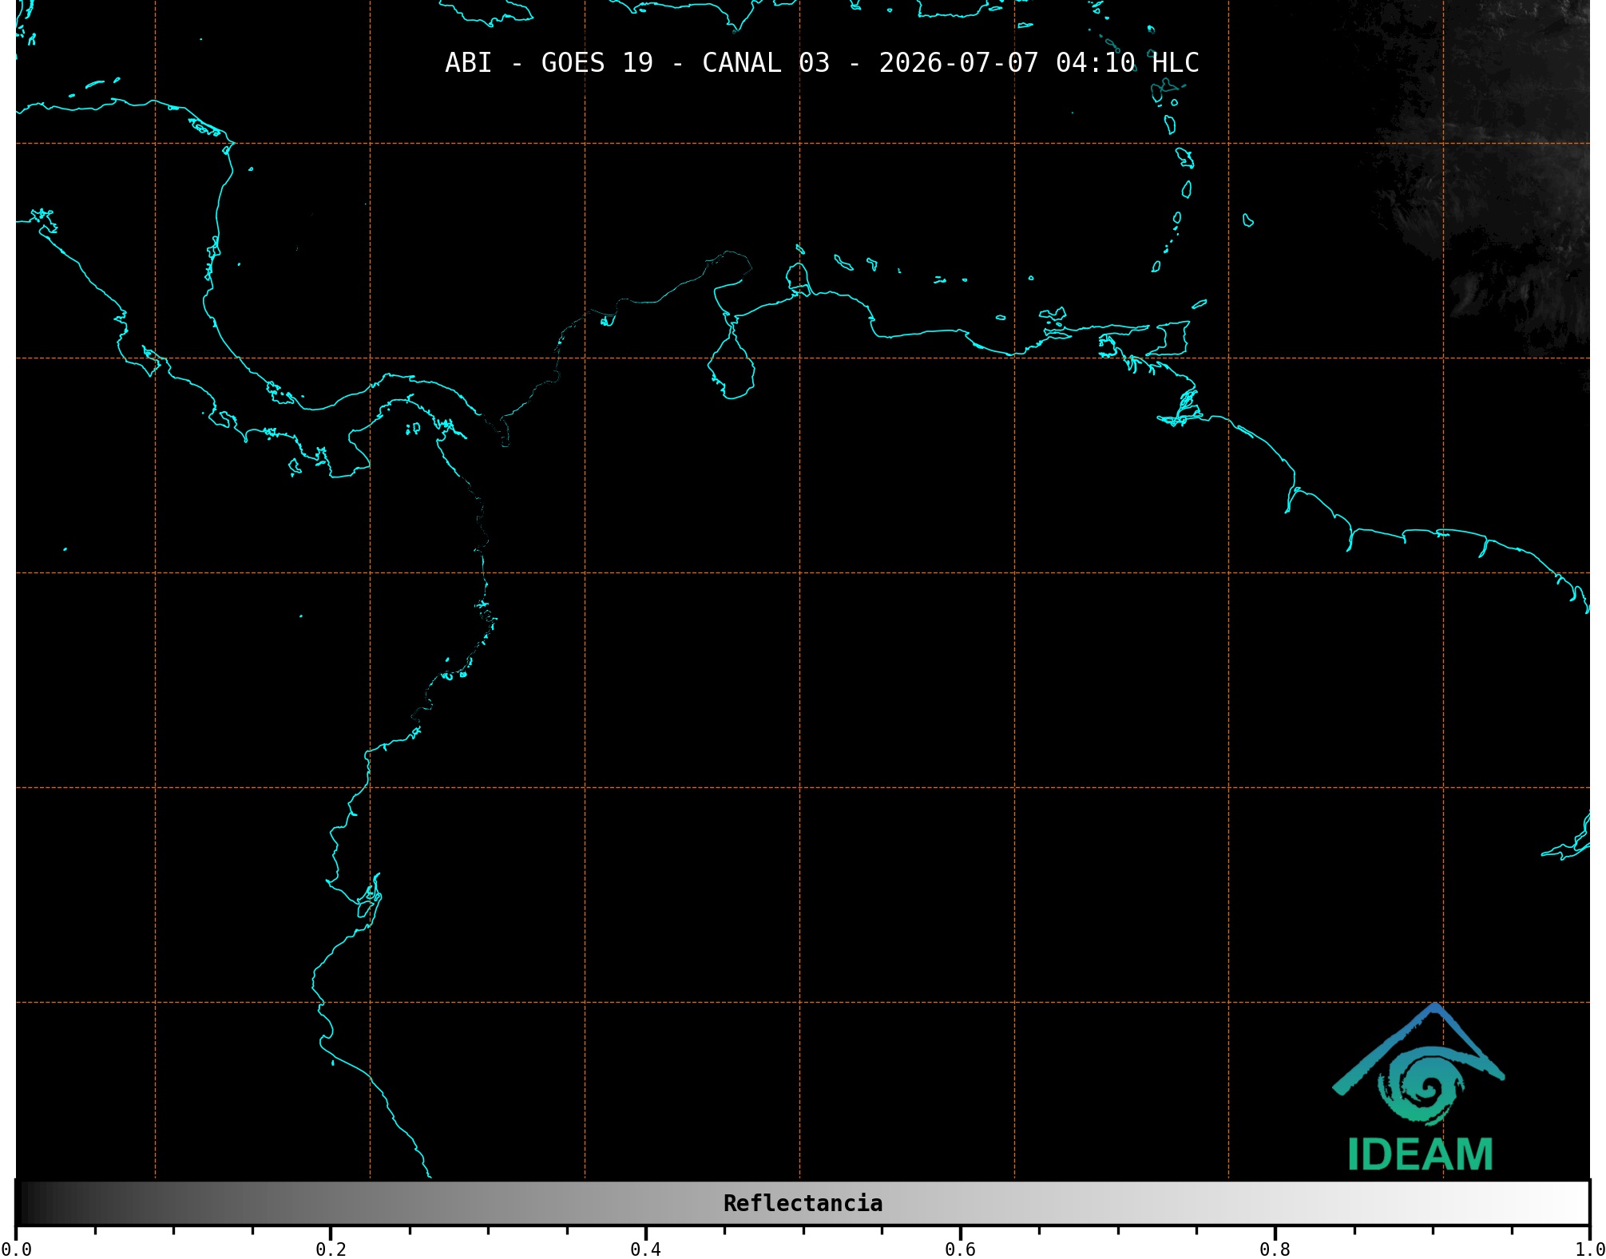Click the IDEAM logo
This screenshot has height=1259, width=1606.
[x=1419, y=1087]
